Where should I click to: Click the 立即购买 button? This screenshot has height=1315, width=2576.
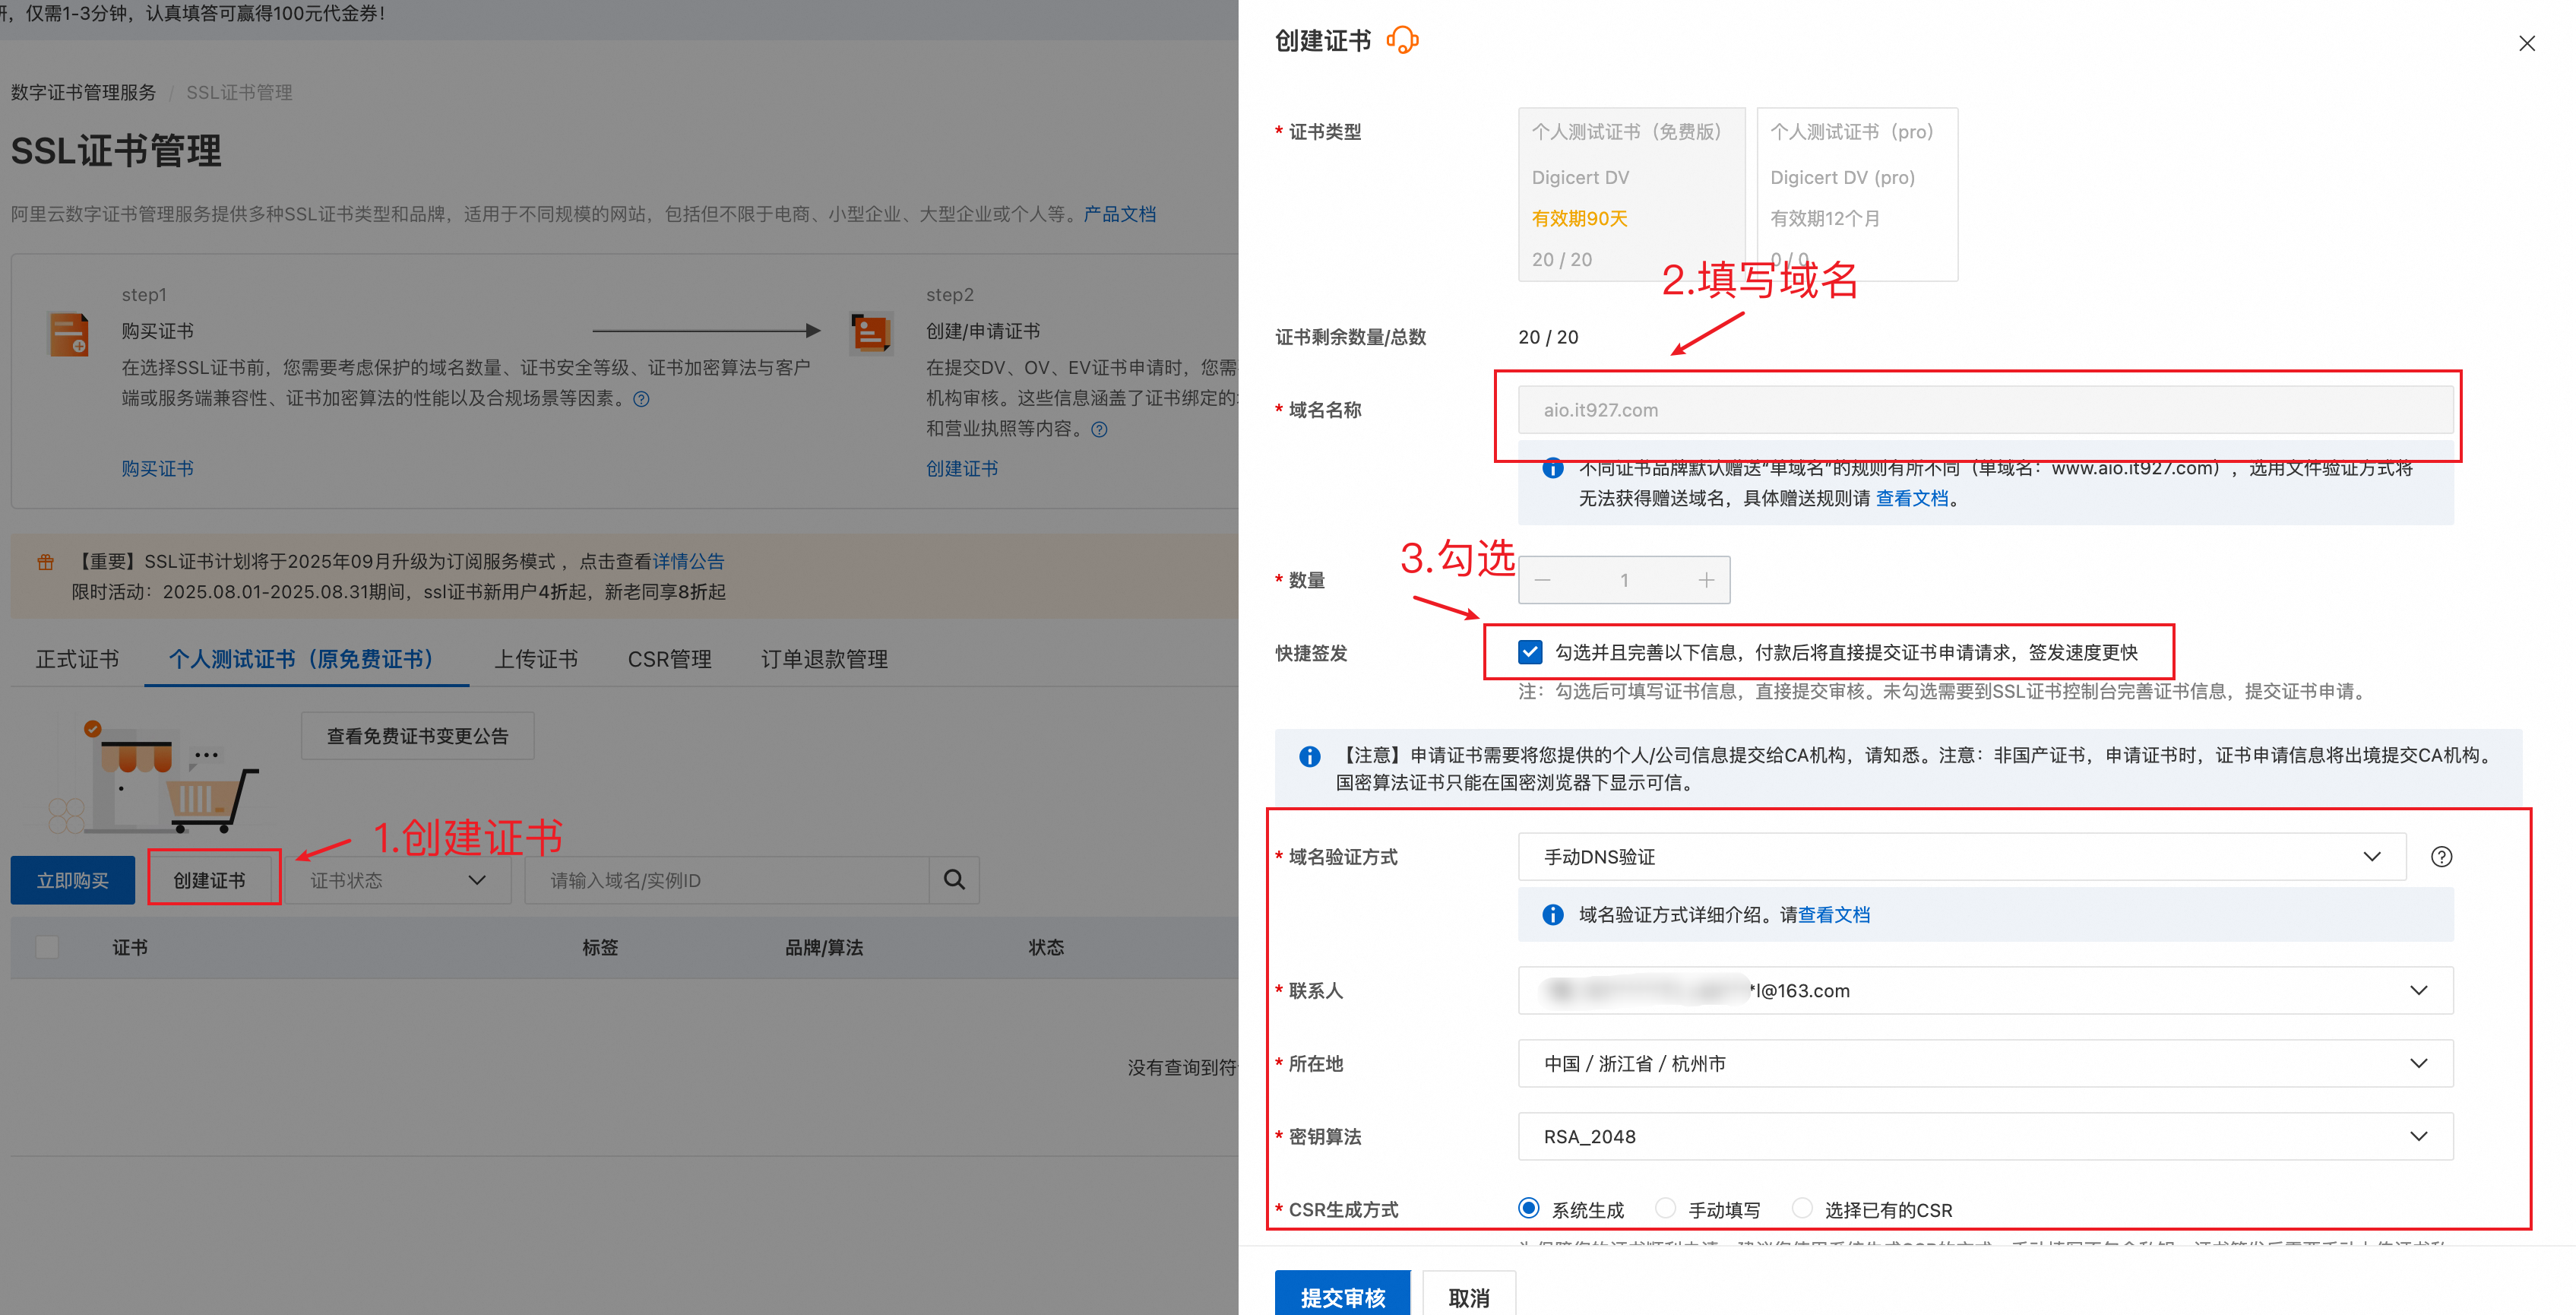click(x=73, y=880)
